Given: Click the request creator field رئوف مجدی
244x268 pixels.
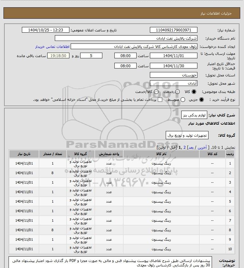Looking at the screenshot, I should (x=134, y=47).
